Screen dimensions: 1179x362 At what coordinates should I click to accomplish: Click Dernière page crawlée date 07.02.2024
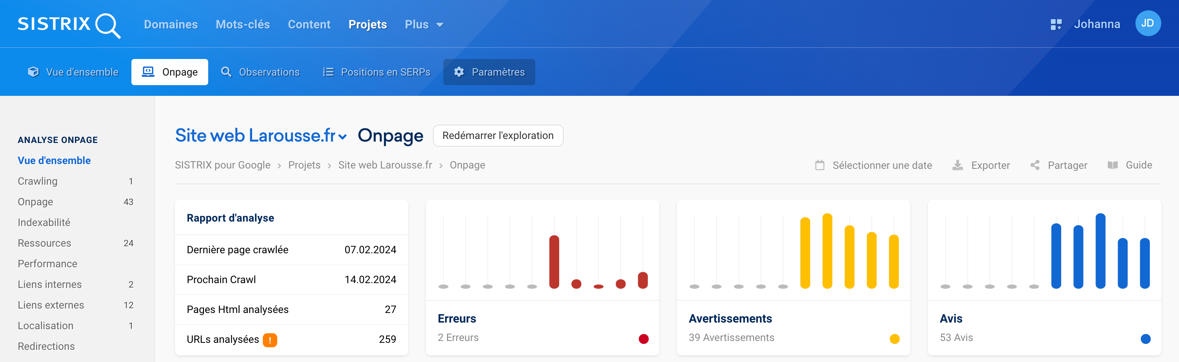tap(370, 250)
